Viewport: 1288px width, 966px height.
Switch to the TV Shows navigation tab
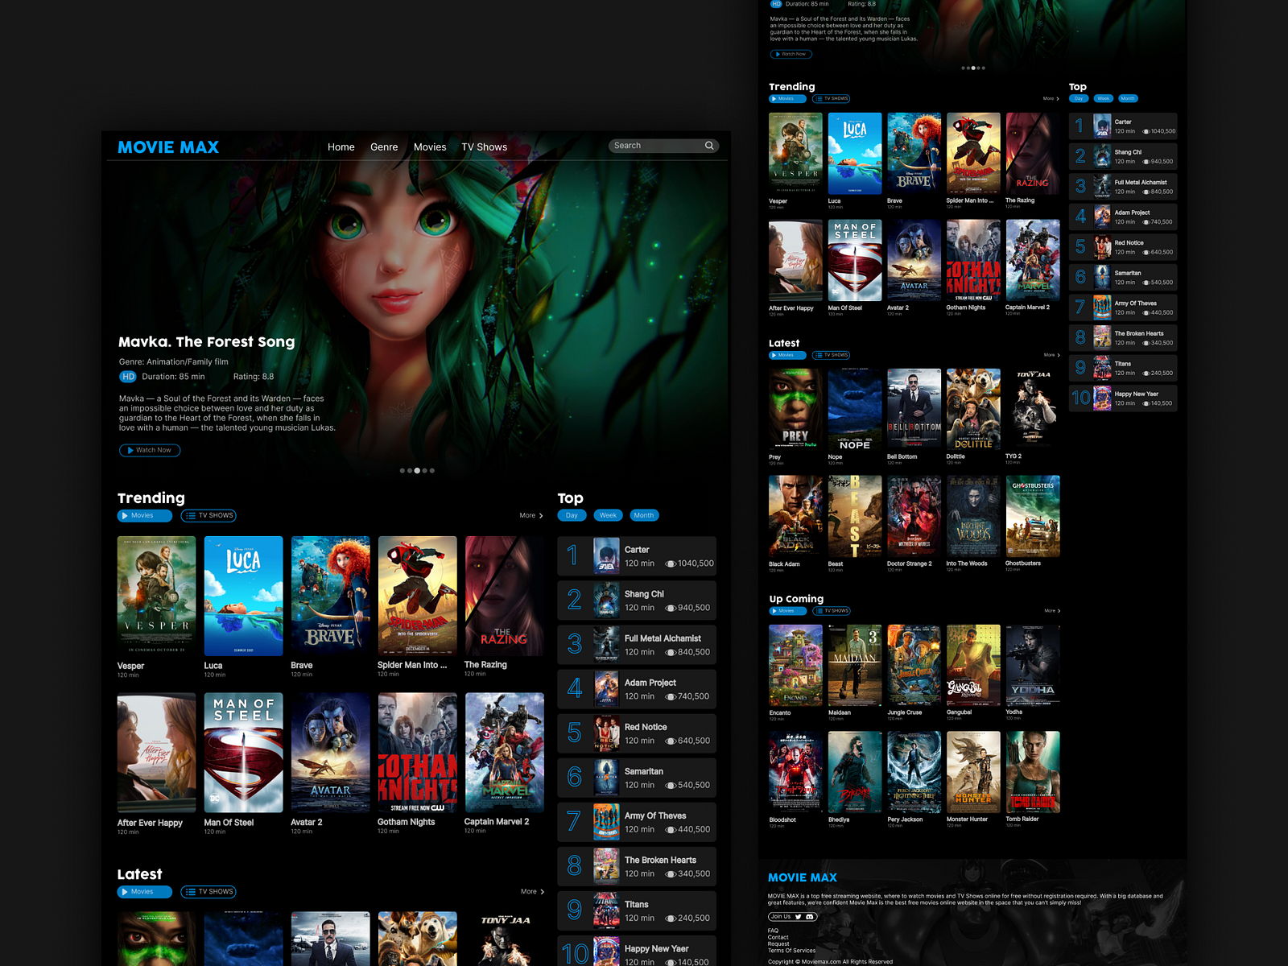[484, 147]
